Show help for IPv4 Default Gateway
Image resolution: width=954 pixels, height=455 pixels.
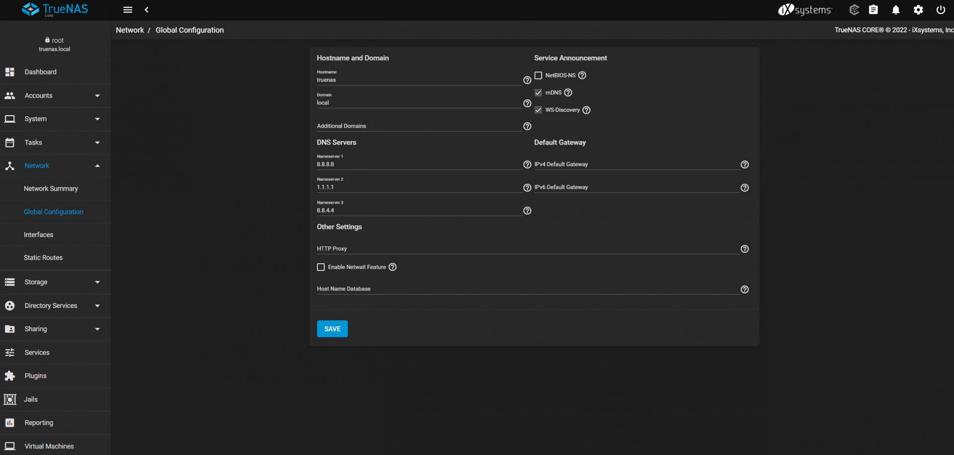point(744,164)
